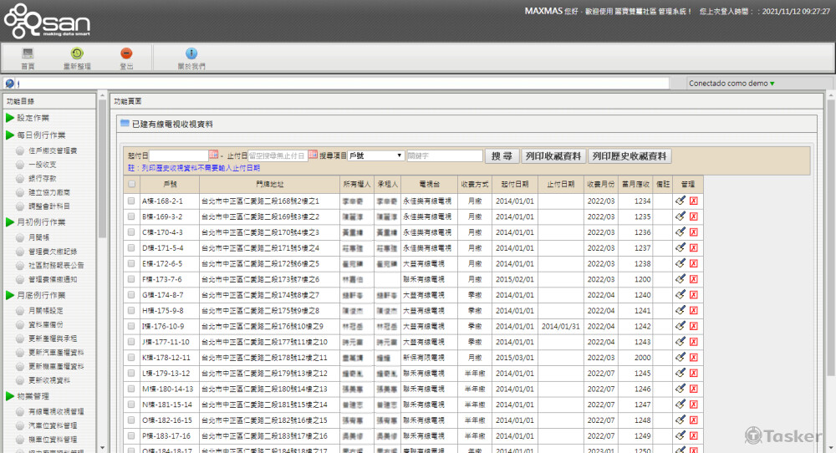Open the 搜尋項目 dropdown showing 戶號
Viewport: 836px width, 453px height.
coord(376,155)
